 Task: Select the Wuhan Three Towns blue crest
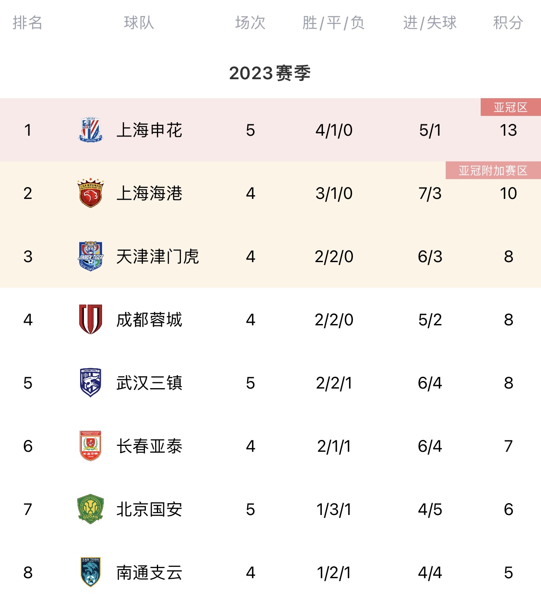pyautogui.click(x=91, y=383)
